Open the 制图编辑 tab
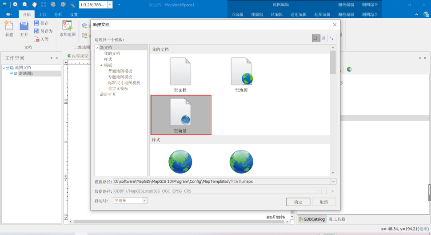Image resolution: width=431 pixels, height=235 pixels. pos(322,15)
